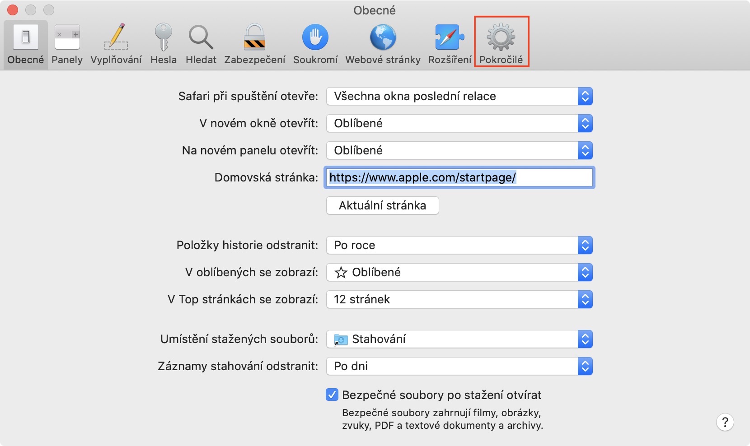Click the Safari při spuštění otevře label
750x446 pixels.
tap(248, 96)
